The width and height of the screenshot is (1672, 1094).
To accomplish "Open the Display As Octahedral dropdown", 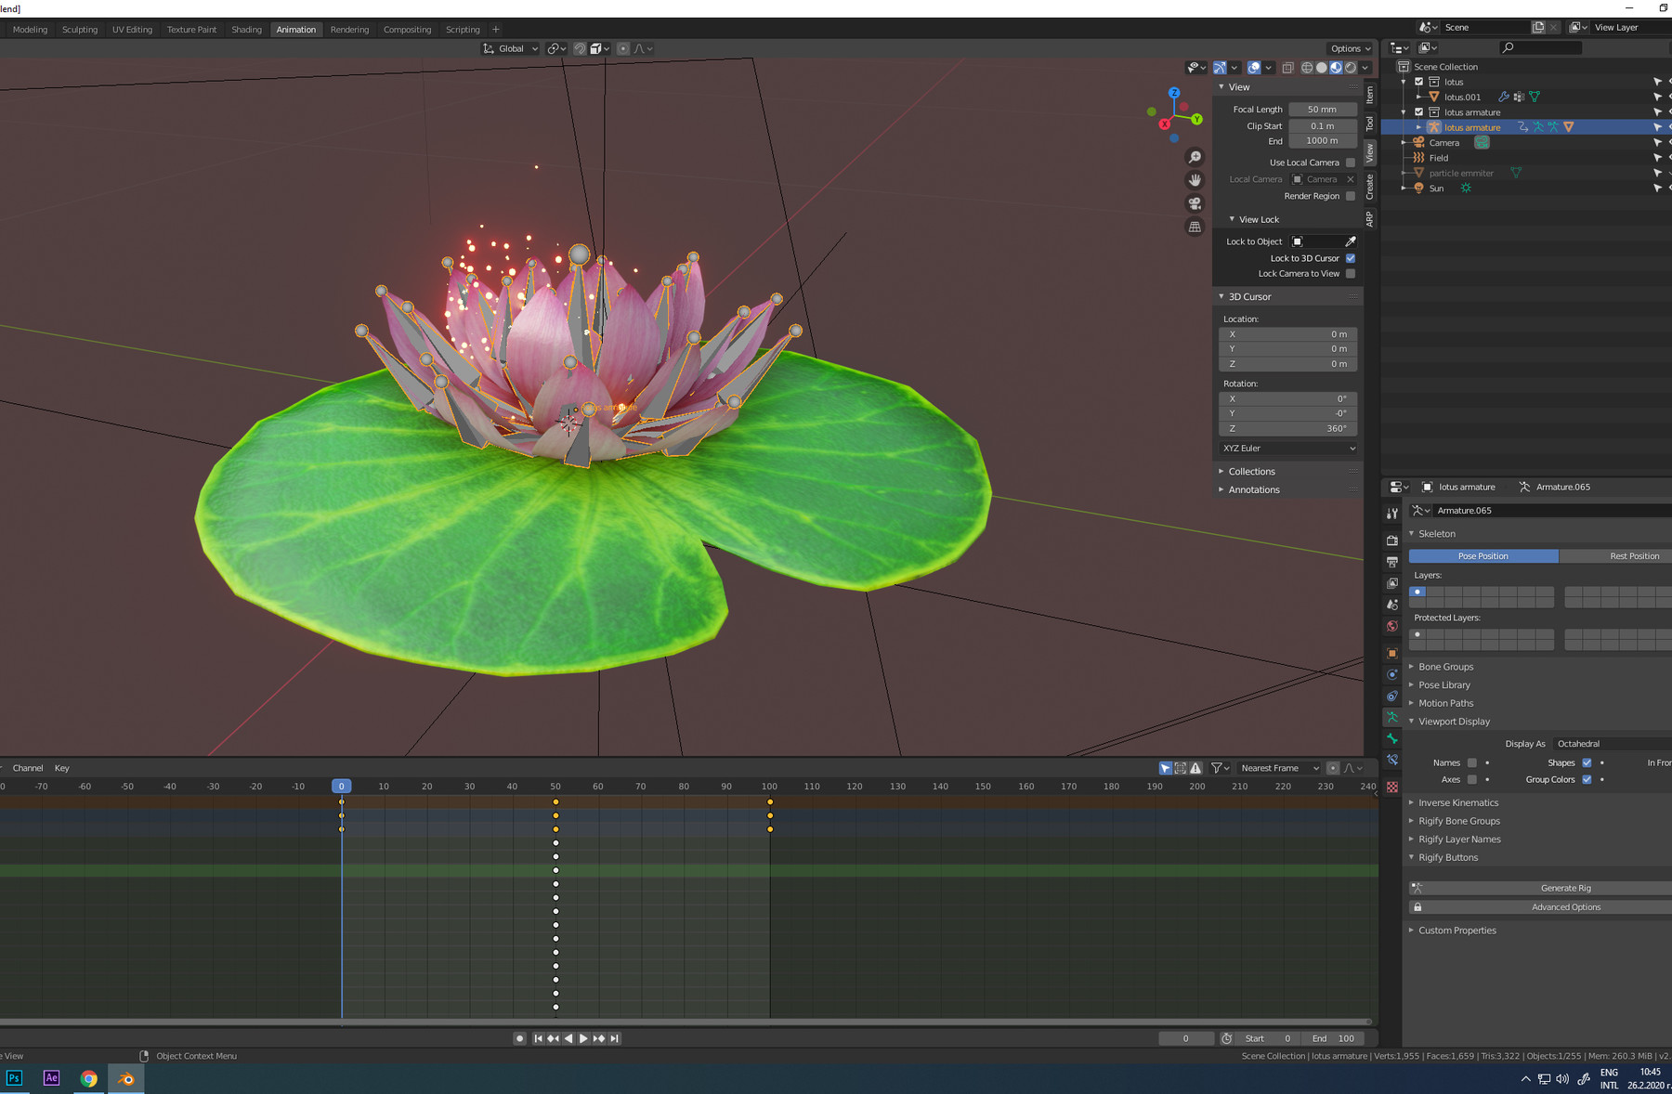I will pyautogui.click(x=1610, y=743).
